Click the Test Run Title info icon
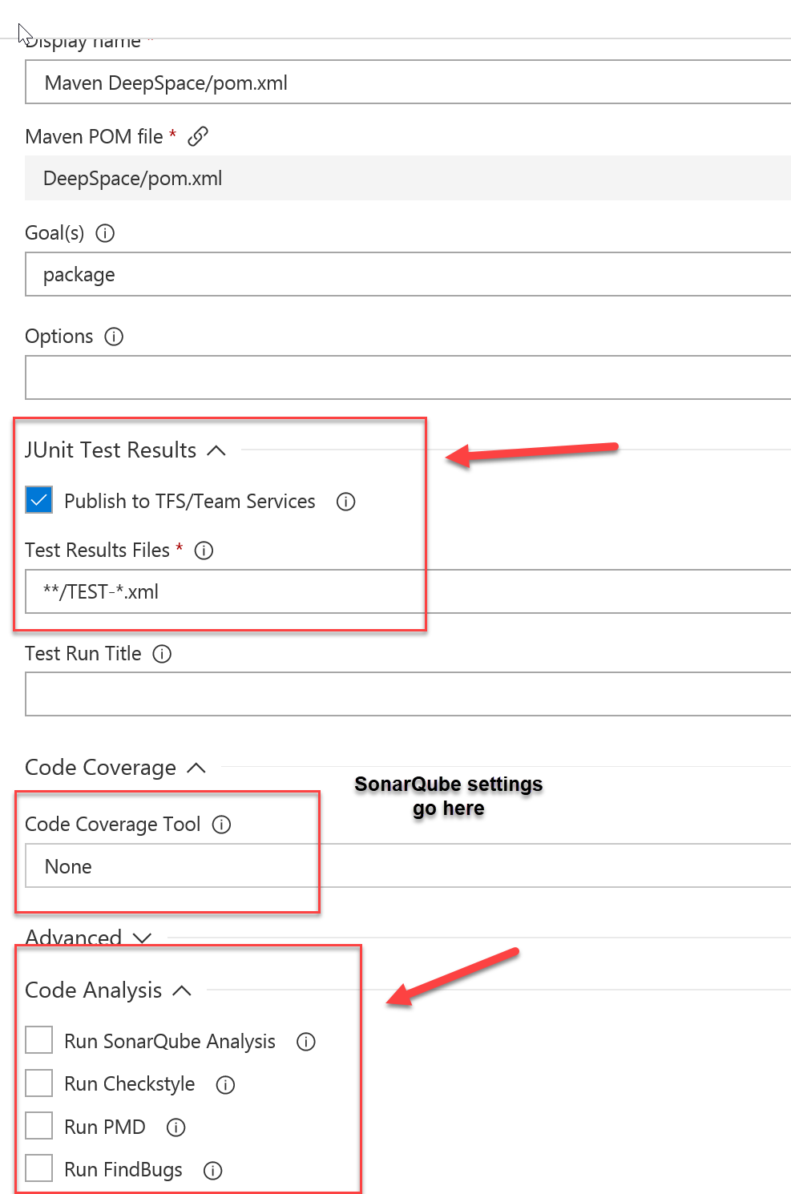Viewport: 791px width, 1194px height. 162,654
